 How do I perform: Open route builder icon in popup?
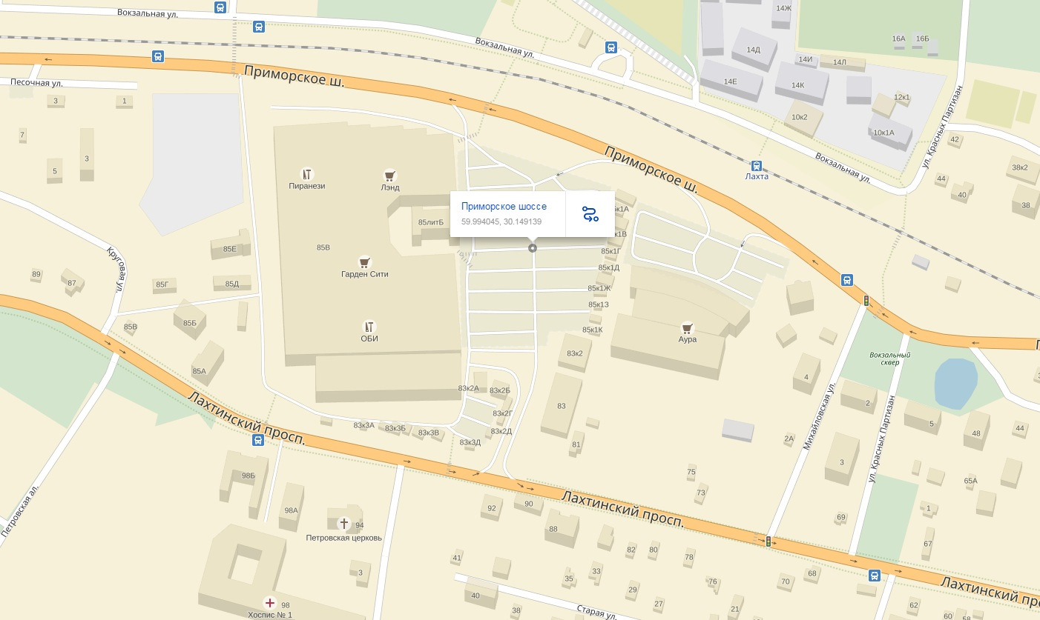590,215
